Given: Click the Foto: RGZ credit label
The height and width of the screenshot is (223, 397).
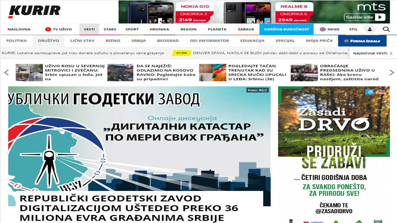Looking at the screenshot, I should tap(257, 90).
